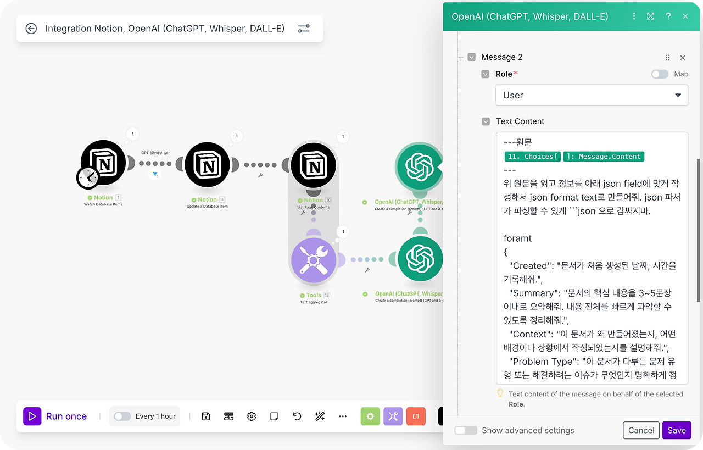Screen dimensions: 703x450
Task: Collapse the Message 2 section
Action: 471,57
